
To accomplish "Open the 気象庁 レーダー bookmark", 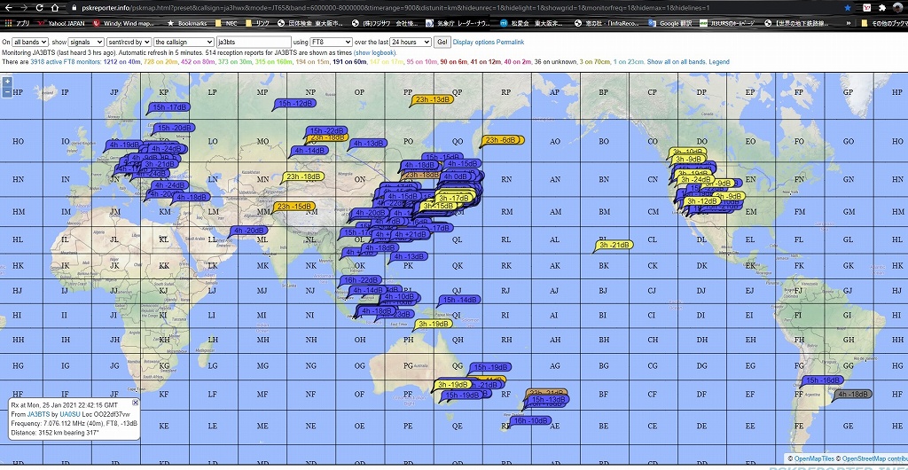I will 459,23.
